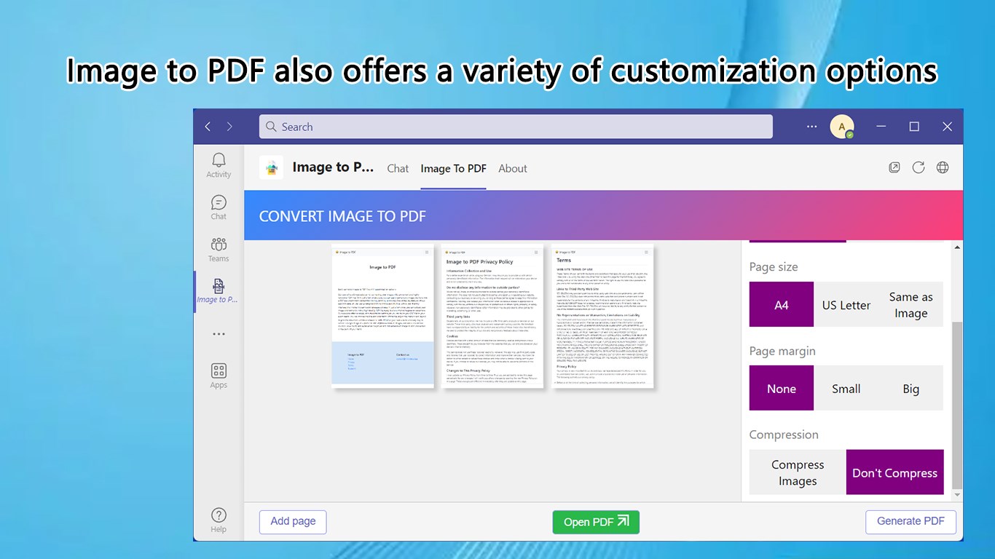Set page margin to None
The width and height of the screenshot is (995, 559).
[782, 388]
